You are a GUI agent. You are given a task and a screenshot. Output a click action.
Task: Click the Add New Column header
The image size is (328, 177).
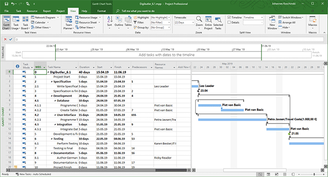click(x=184, y=67)
